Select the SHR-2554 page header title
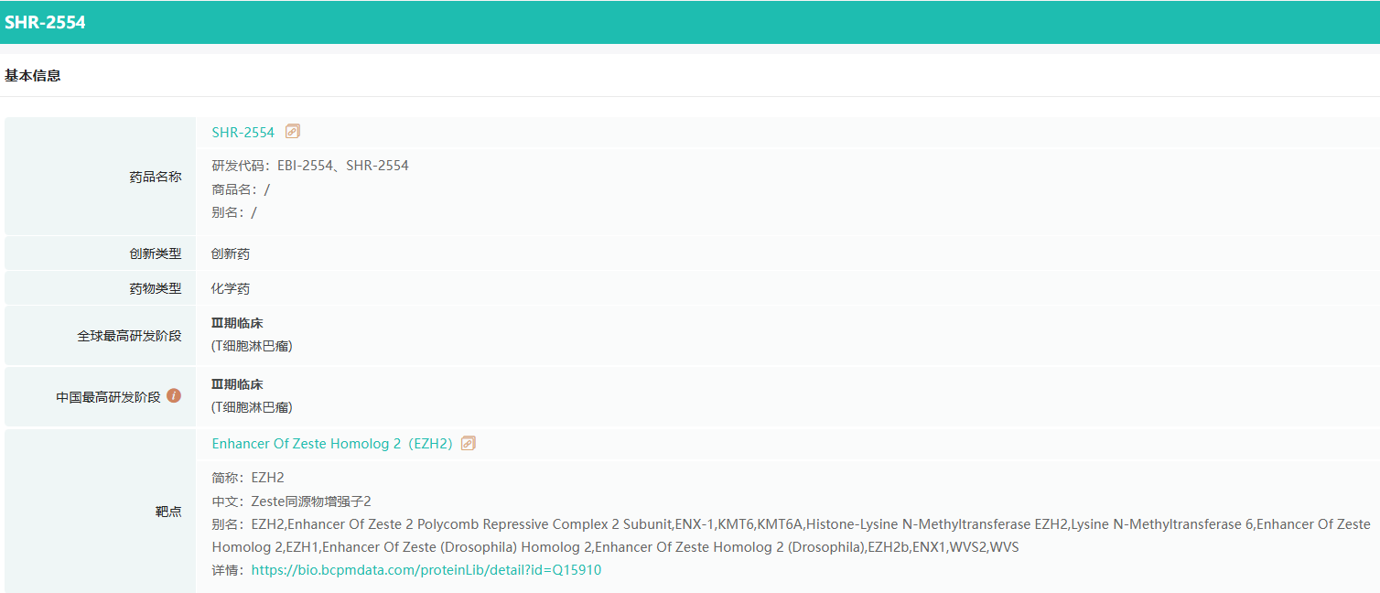This screenshot has height=593, width=1380. (45, 22)
